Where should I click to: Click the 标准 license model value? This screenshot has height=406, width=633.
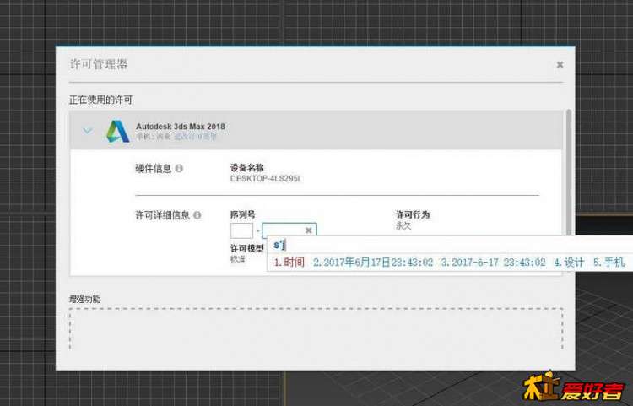click(x=238, y=259)
